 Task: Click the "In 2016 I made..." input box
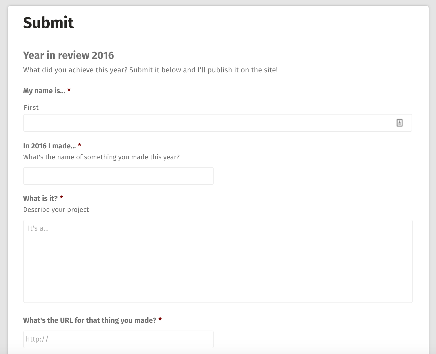click(118, 176)
